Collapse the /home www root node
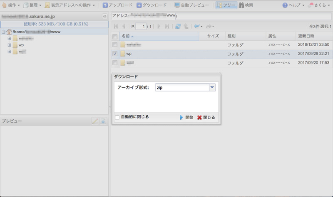The image size is (333, 197). click(4, 32)
